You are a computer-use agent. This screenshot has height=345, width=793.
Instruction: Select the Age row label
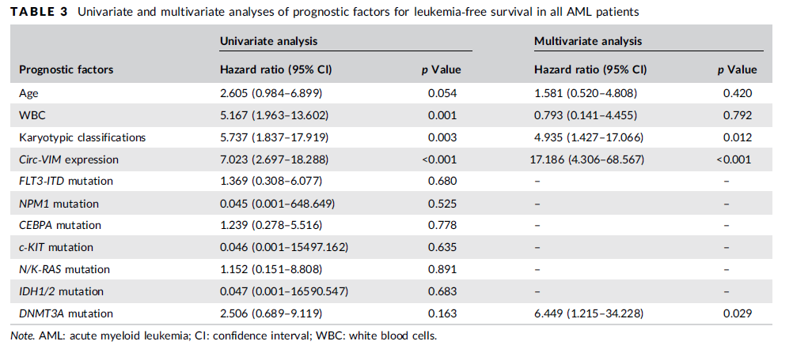point(28,93)
